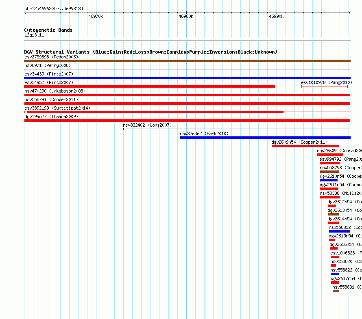Open the nsv558798 Cooper variant label
Image resolution: width=362 pixels, height=319 pixels.
(x=341, y=168)
